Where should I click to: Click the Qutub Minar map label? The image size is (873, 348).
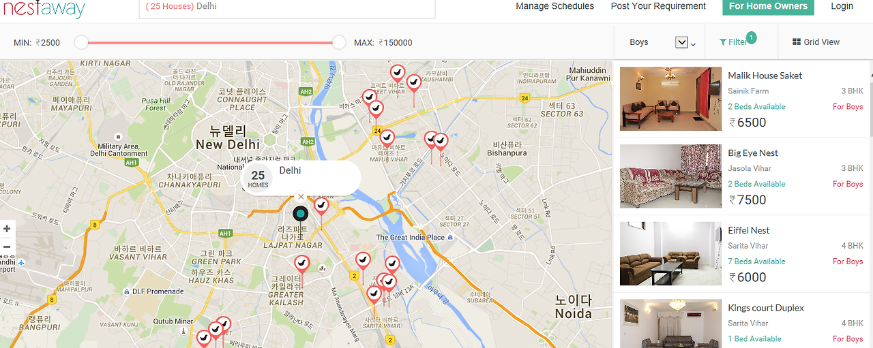tap(173, 321)
